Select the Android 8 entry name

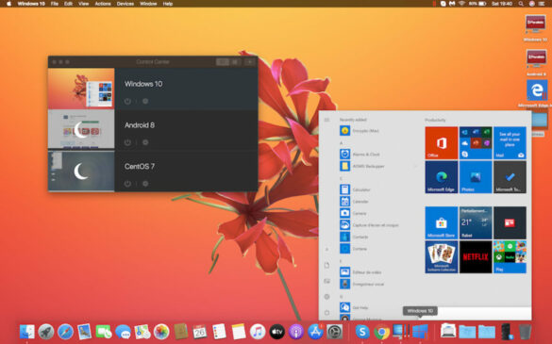pos(140,124)
